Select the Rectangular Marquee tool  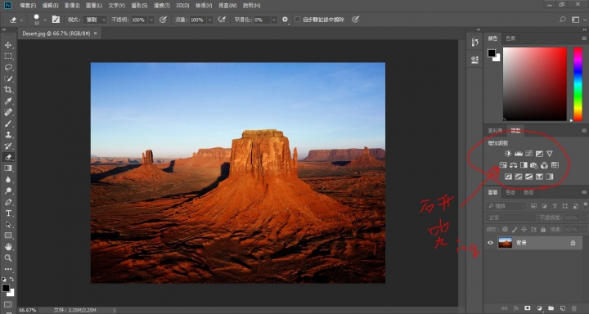tap(8, 56)
